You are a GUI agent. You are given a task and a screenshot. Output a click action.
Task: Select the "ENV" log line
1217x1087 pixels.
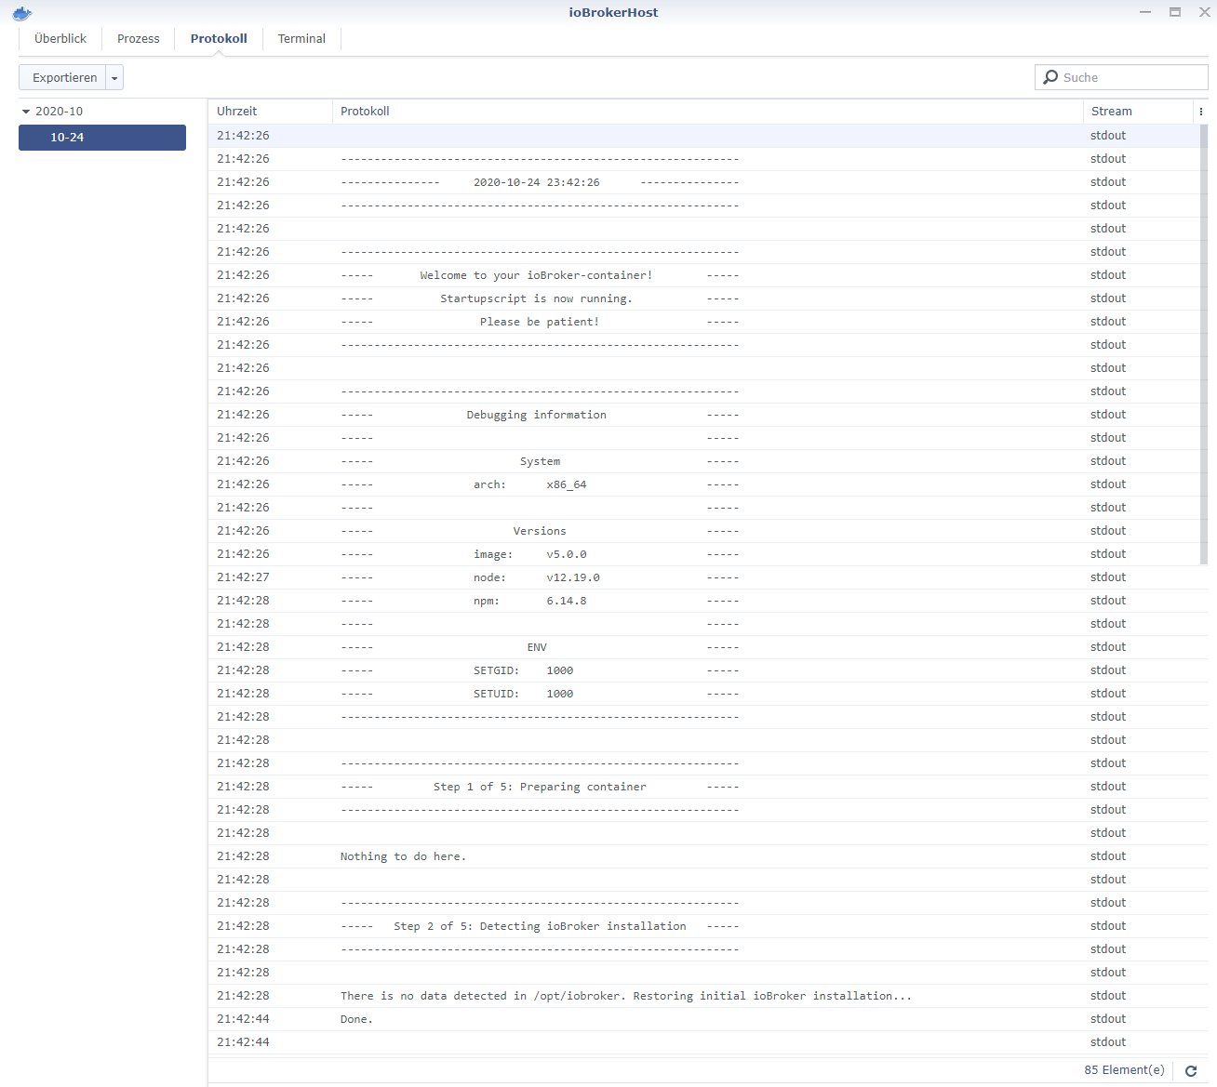pyautogui.click(x=708, y=647)
